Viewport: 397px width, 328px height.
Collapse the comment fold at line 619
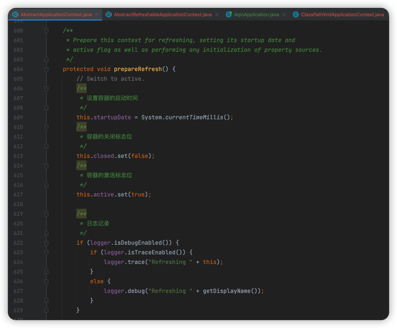[x=46, y=214]
